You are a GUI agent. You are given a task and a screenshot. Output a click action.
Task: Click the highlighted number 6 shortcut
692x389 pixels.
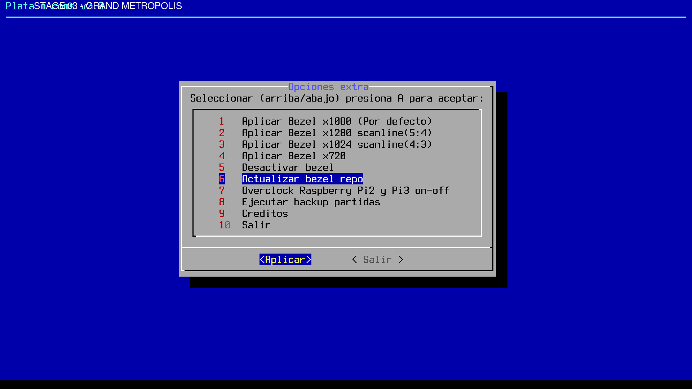coord(222,179)
